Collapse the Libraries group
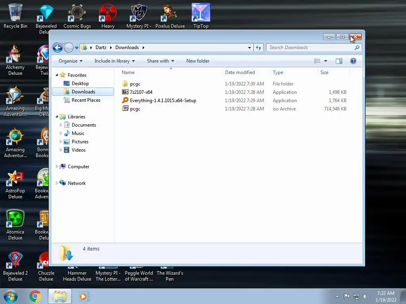The width and height of the screenshot is (406, 304). click(x=57, y=117)
